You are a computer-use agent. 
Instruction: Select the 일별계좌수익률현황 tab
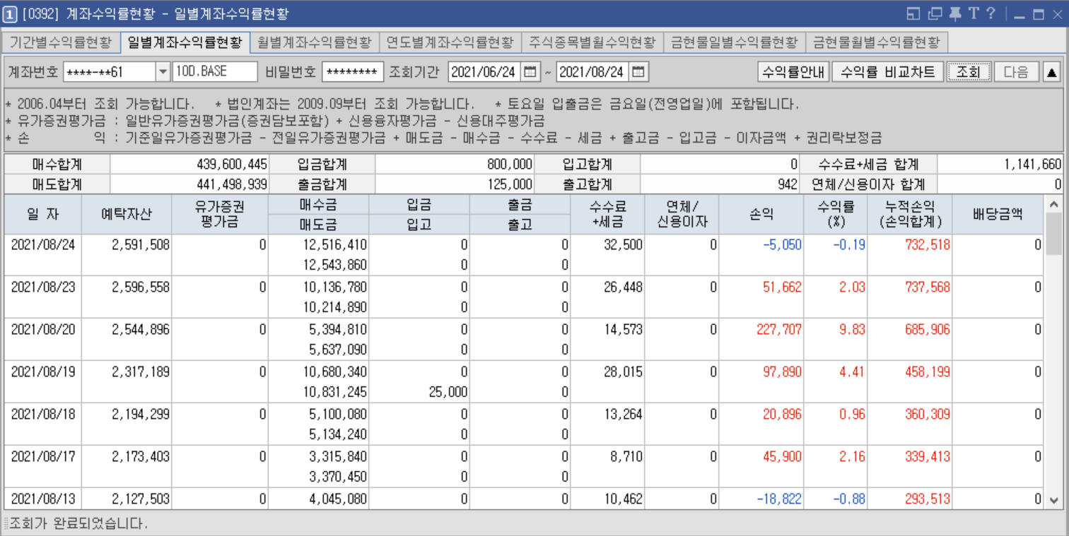point(185,42)
